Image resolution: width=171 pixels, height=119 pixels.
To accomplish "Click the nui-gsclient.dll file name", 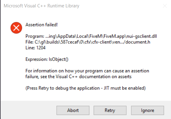I will click(x=142, y=36).
